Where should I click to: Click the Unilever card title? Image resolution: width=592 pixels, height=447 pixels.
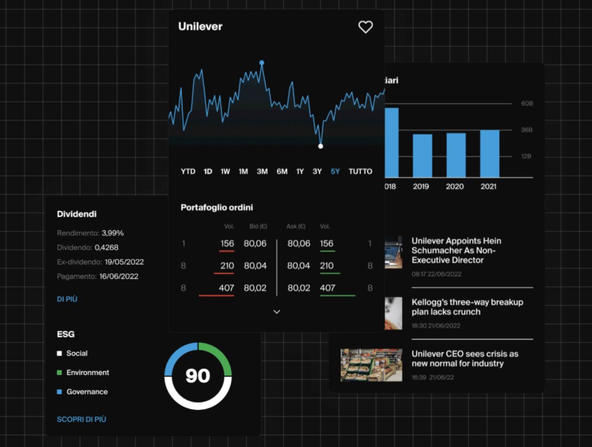pos(201,27)
